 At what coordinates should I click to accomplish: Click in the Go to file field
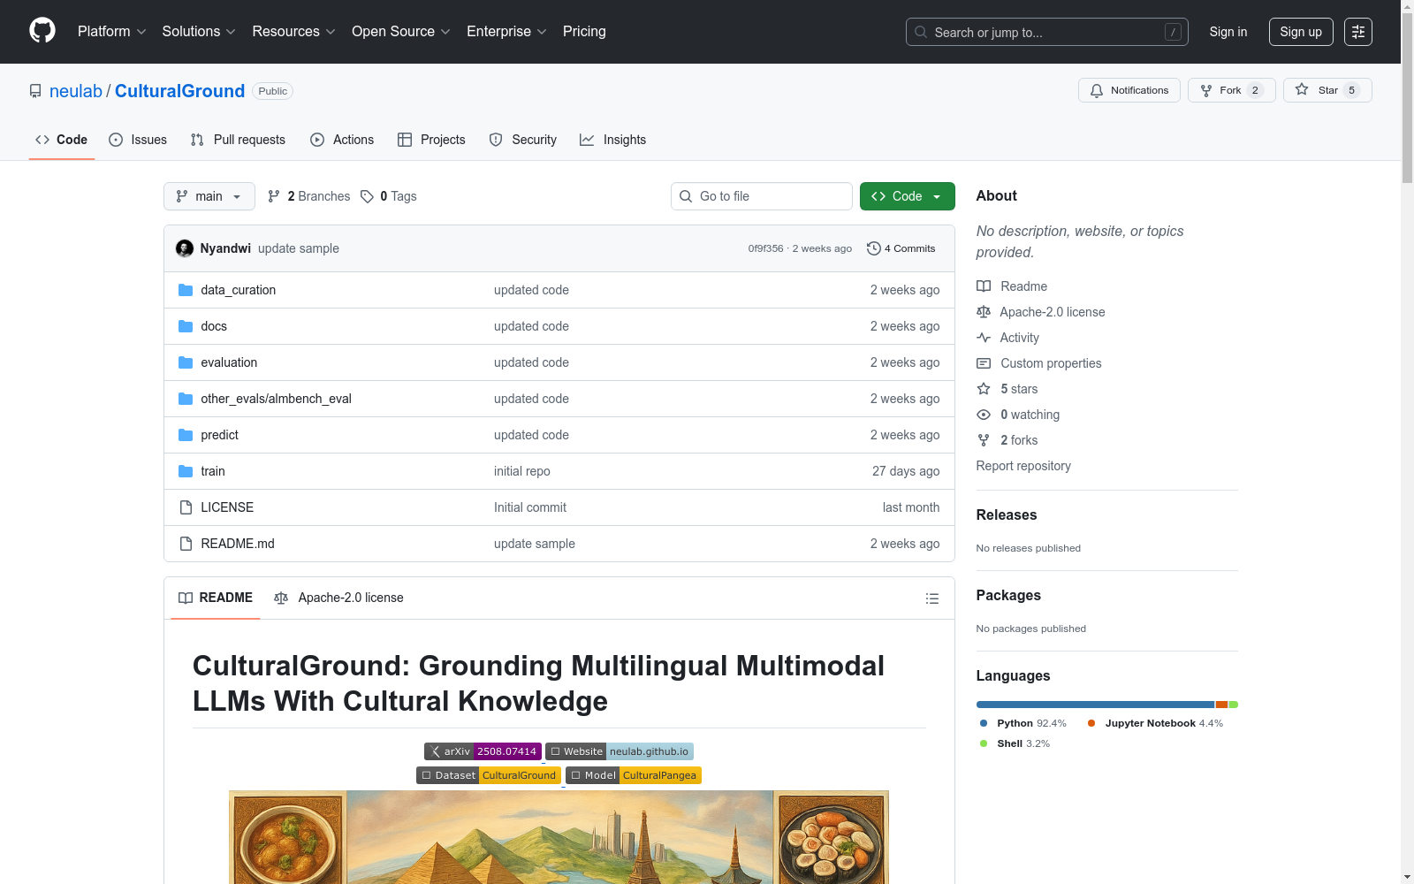click(762, 196)
